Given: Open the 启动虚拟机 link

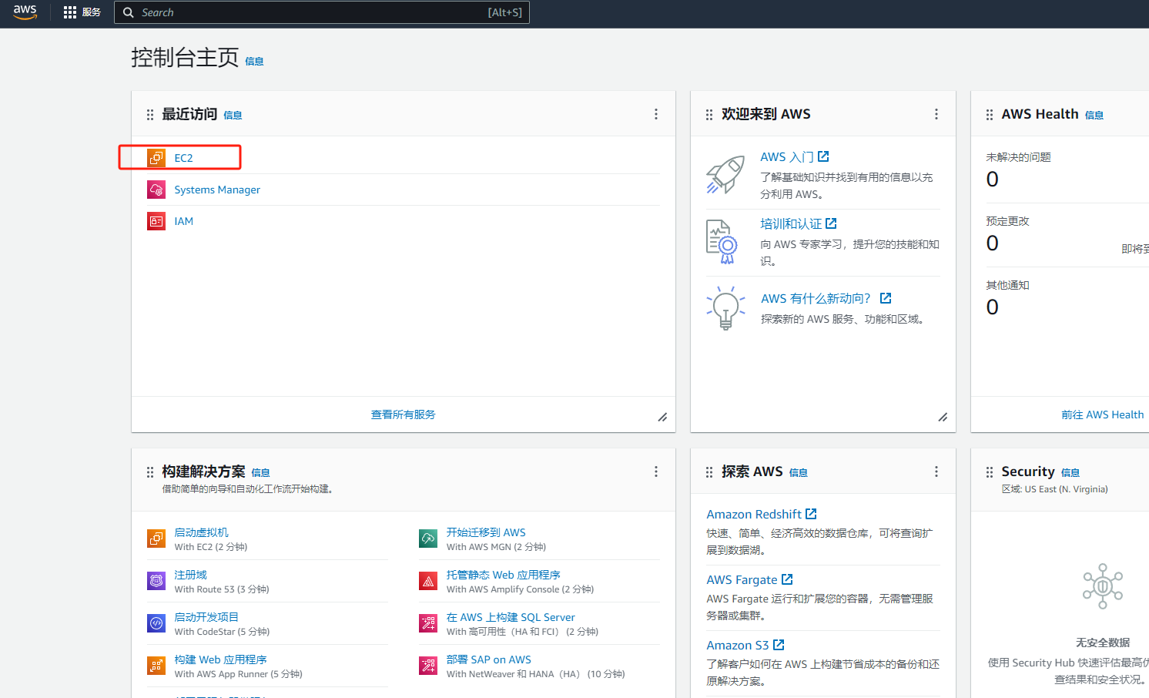Looking at the screenshot, I should pyautogui.click(x=201, y=532).
